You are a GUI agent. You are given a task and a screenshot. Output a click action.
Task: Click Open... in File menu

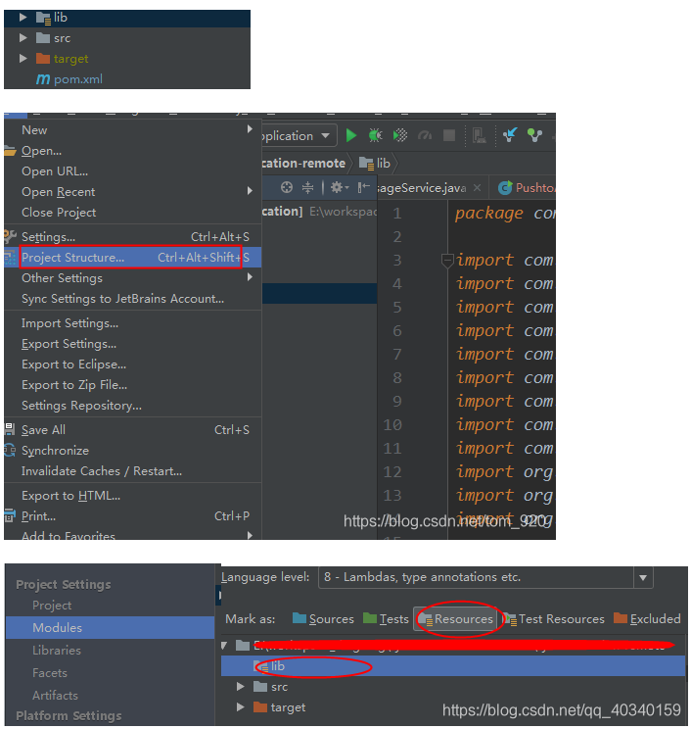coord(133,151)
